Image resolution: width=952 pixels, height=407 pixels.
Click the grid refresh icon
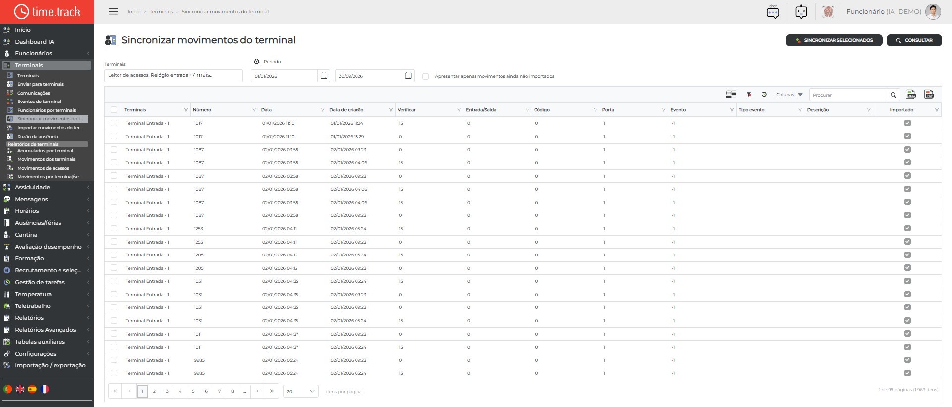tap(764, 94)
